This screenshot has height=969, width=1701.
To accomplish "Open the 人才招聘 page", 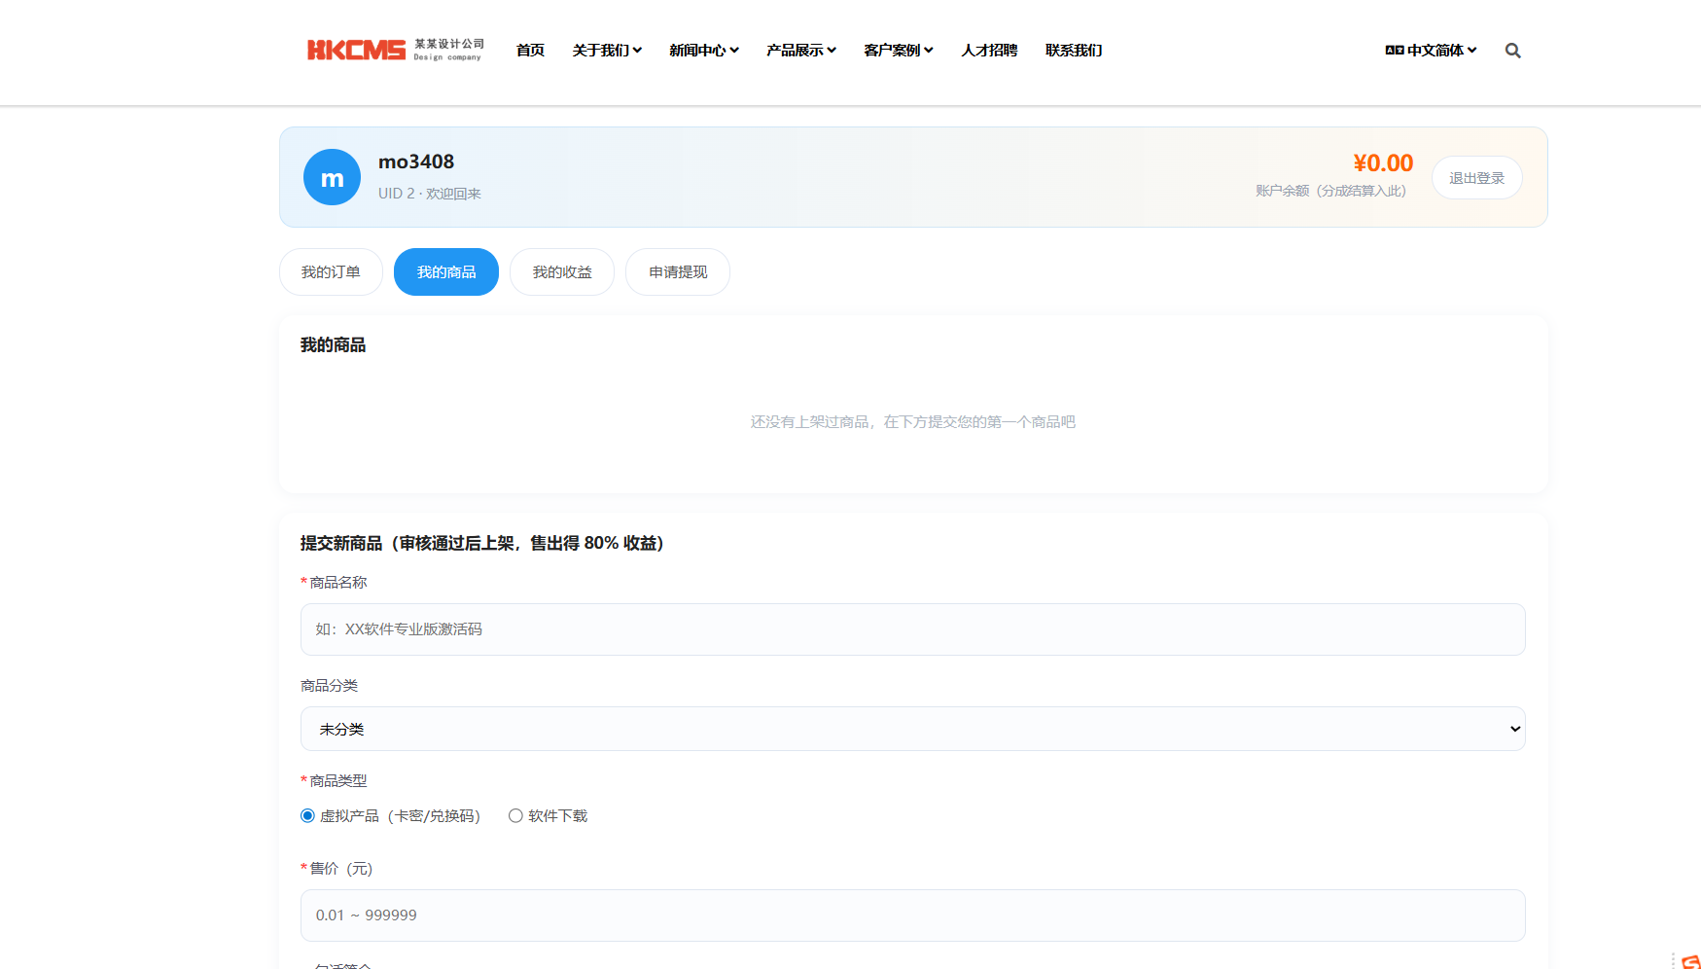I will coord(989,51).
